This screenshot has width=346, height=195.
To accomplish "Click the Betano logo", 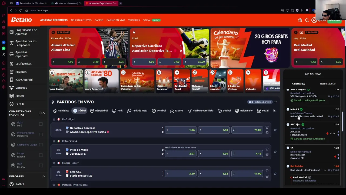I will (x=21, y=20).
